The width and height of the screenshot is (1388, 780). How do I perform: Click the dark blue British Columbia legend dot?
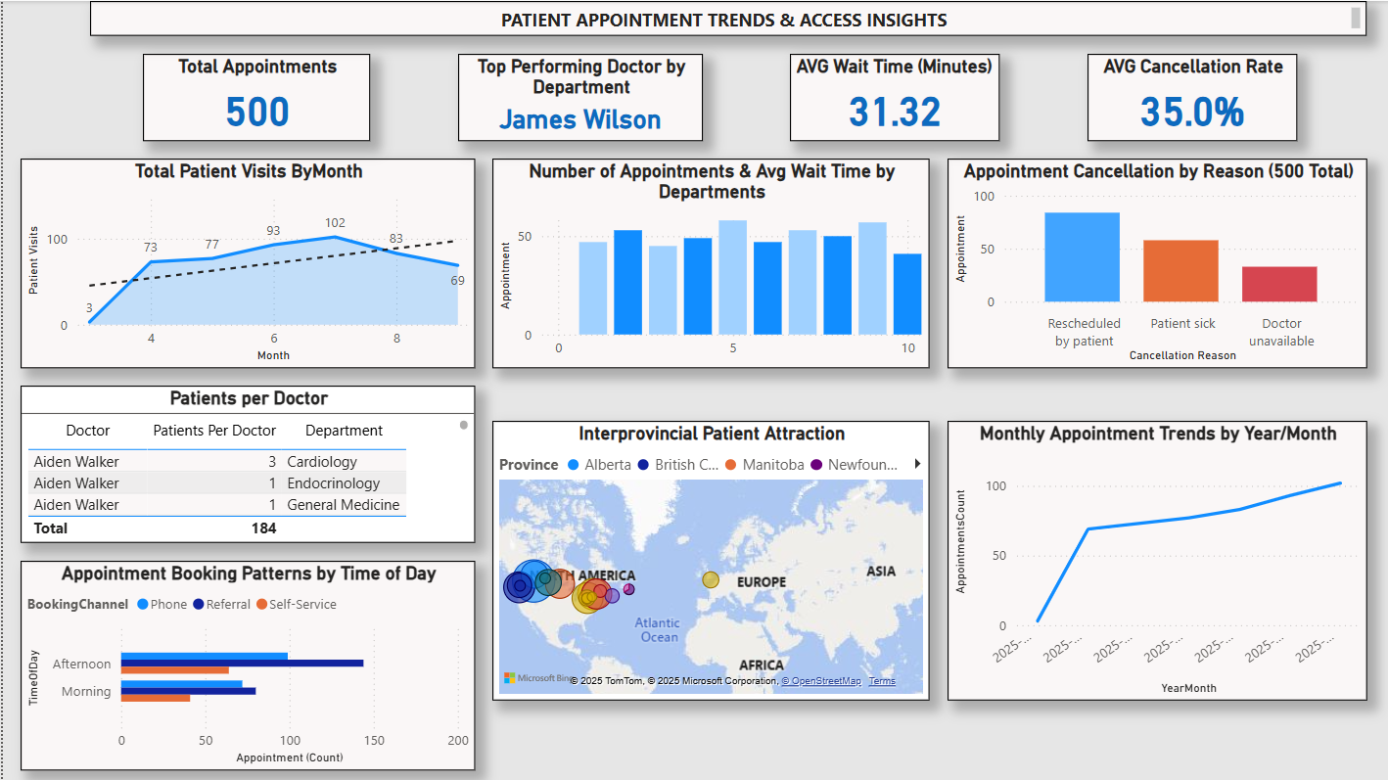[x=643, y=464]
